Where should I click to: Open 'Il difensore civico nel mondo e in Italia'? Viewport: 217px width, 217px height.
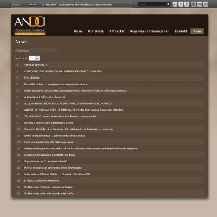(49, 193)
